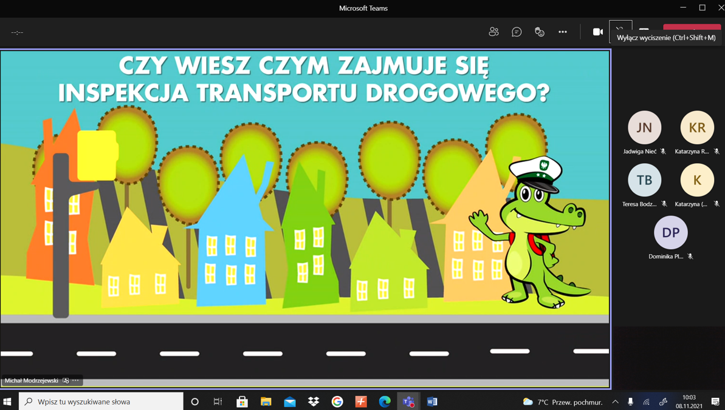Toggle the camera on or off
Viewport: 725px width, 410px height.
[598, 32]
